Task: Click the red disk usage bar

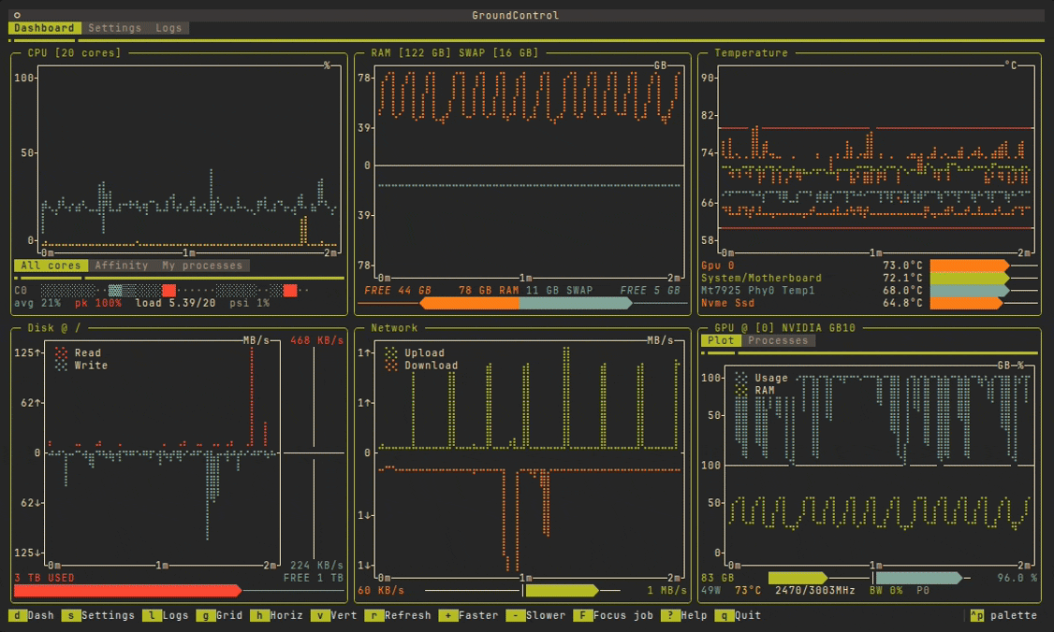Action: pyautogui.click(x=127, y=591)
